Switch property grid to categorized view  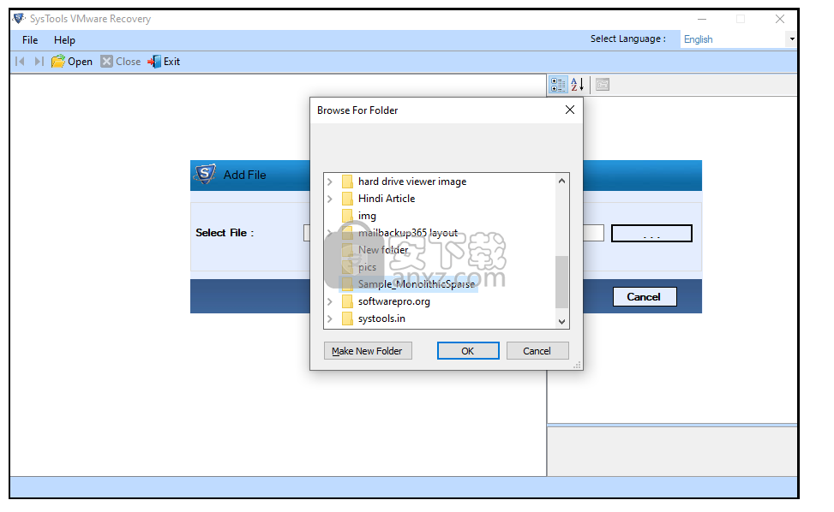(x=558, y=85)
